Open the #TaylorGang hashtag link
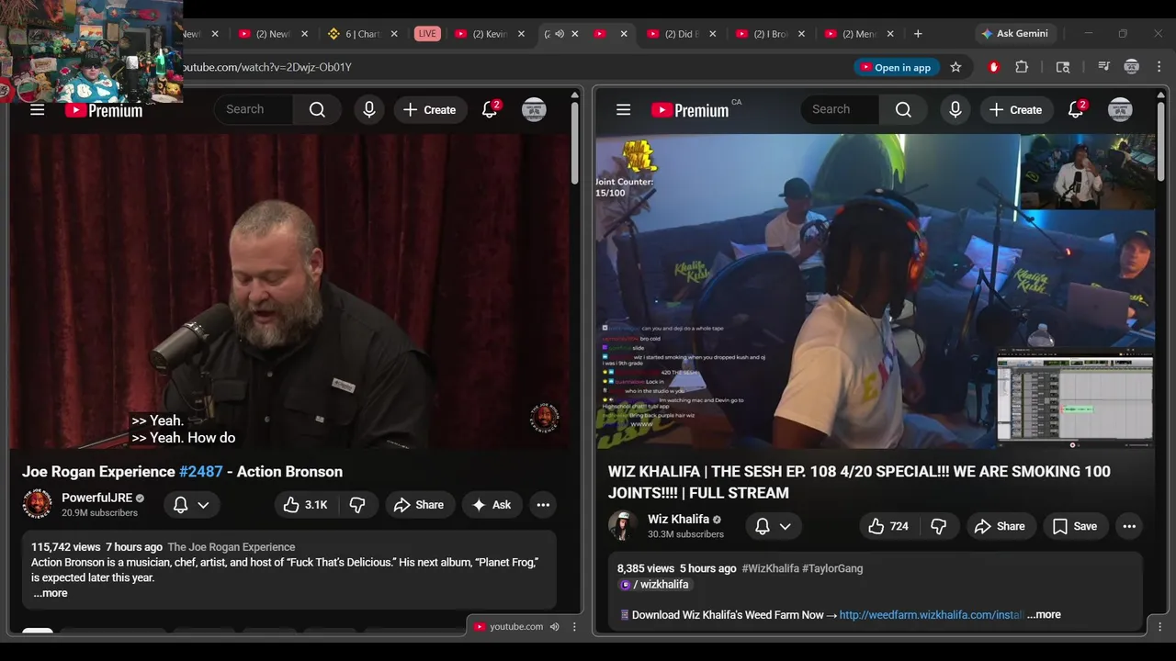The image size is (1176, 661). (832, 568)
